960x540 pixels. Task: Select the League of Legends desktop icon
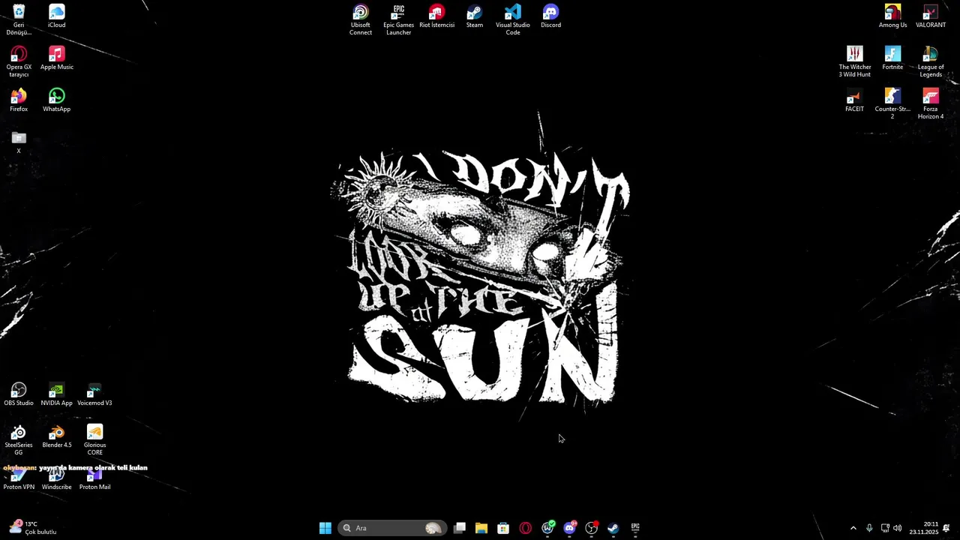click(931, 61)
